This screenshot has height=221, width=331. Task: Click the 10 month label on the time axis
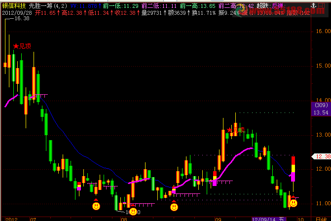(300, 219)
